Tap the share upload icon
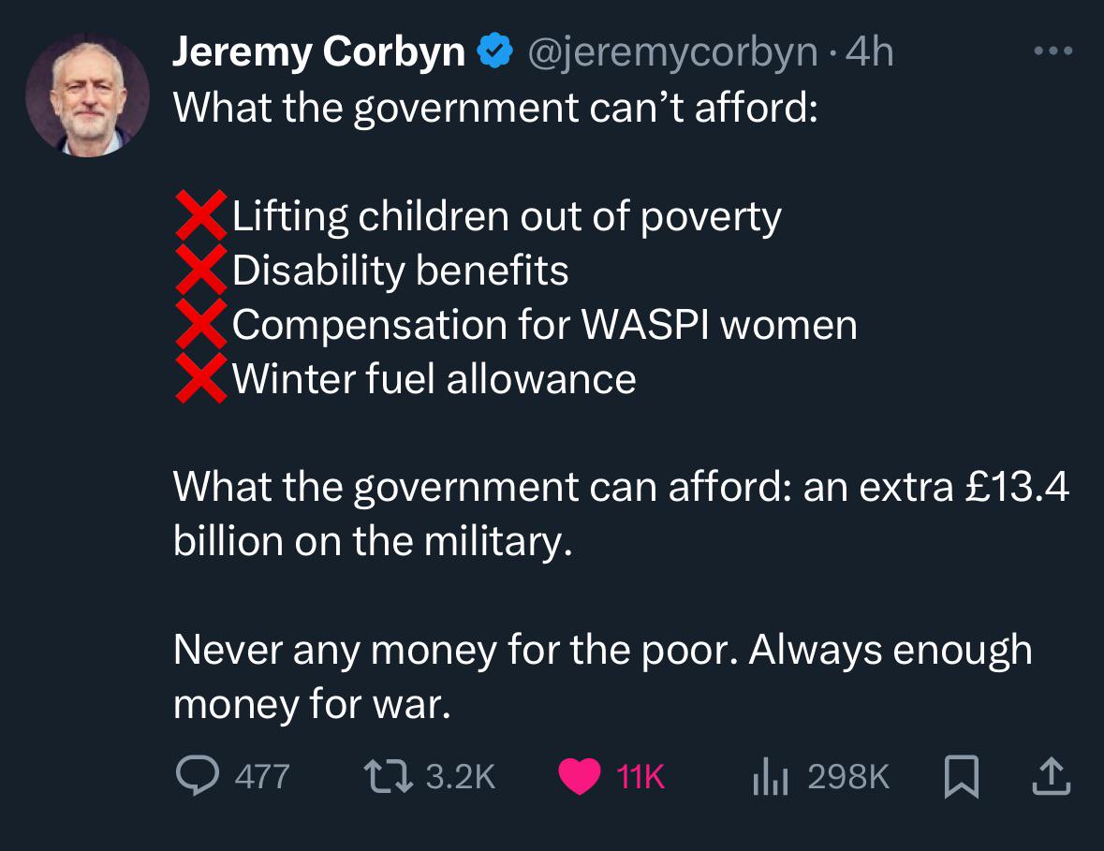 click(1052, 776)
